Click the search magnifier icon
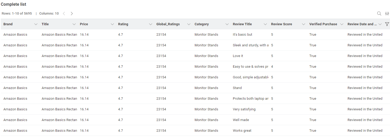 379,14
